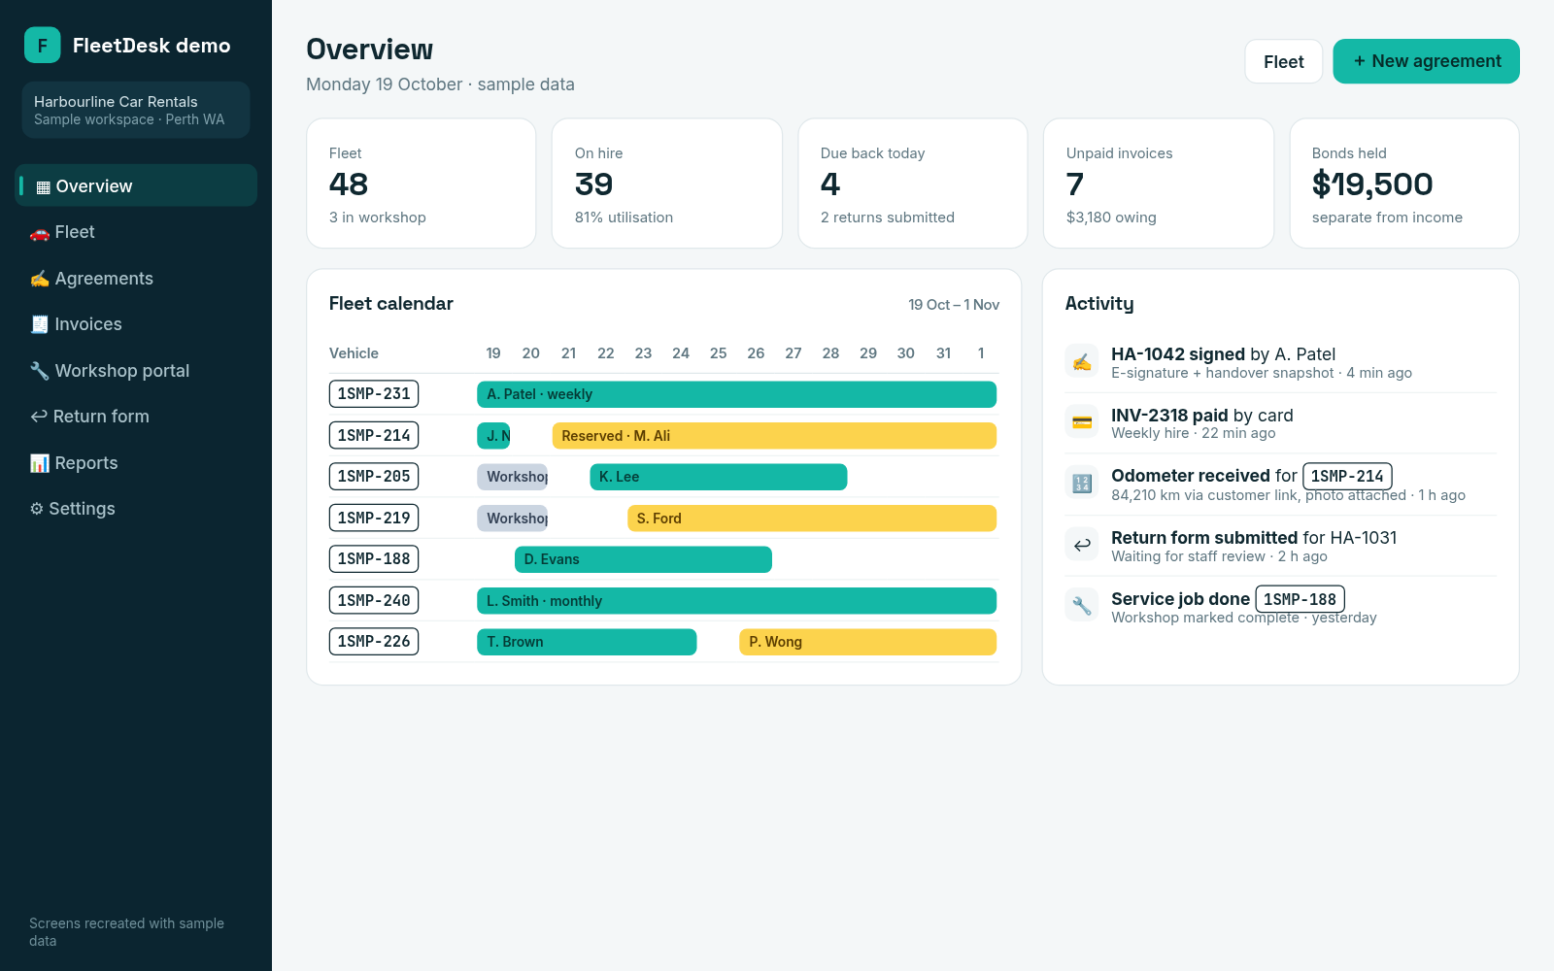Open Agreements from the sidebar
The width and height of the screenshot is (1554, 971).
pos(136,279)
